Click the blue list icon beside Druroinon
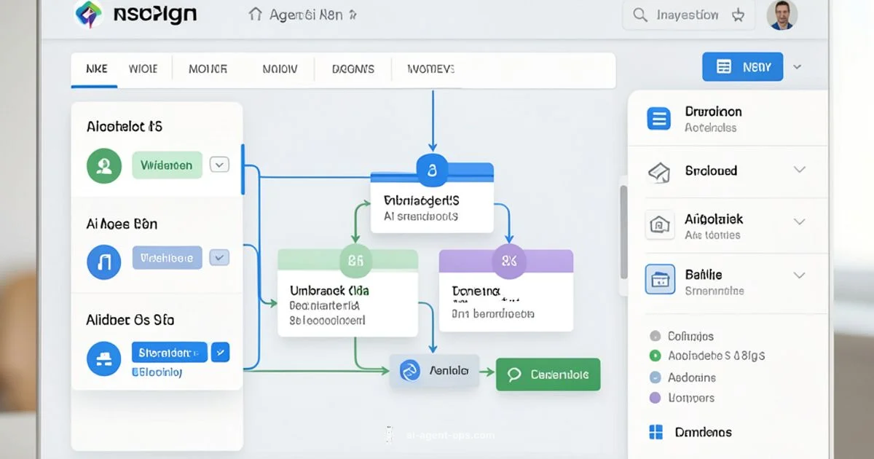Screen dimensions: 874x459 tap(659, 118)
